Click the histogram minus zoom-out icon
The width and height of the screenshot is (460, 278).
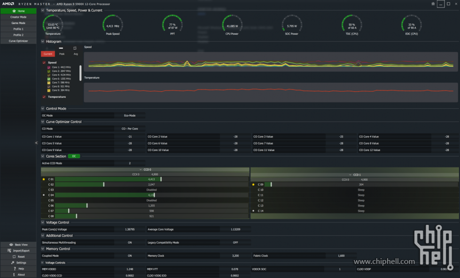point(61,48)
